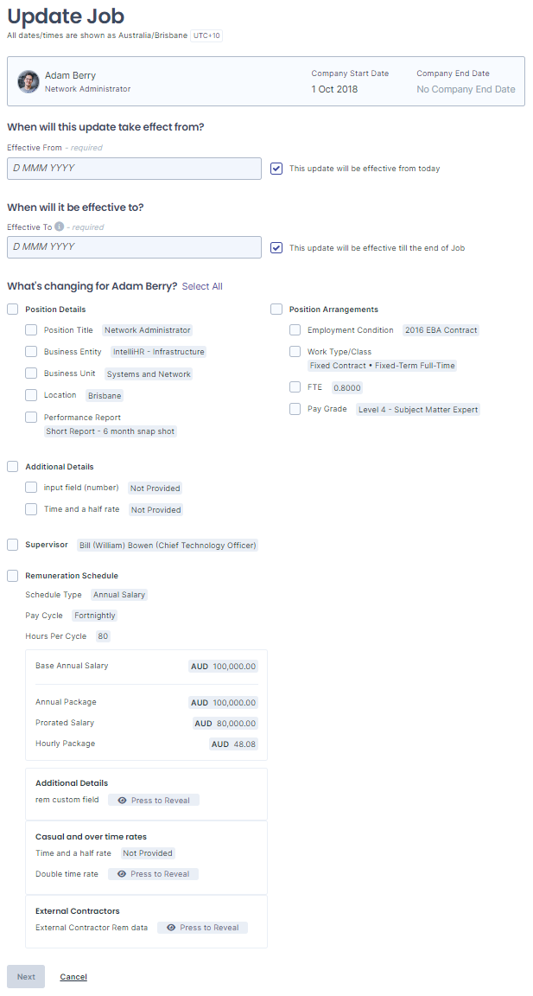The width and height of the screenshot is (533, 996).
Task: Reveal External Contractor Rem data
Action: (x=202, y=928)
